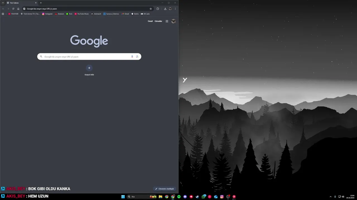Open Gmail bookmark in bookmarks bar
The width and height of the screenshot is (357, 200).
[x=125, y=14]
